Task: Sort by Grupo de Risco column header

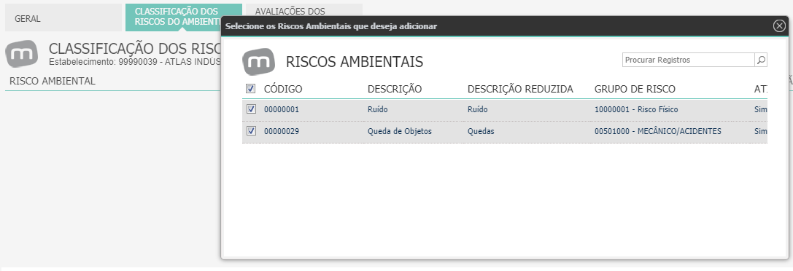Action: click(635, 90)
